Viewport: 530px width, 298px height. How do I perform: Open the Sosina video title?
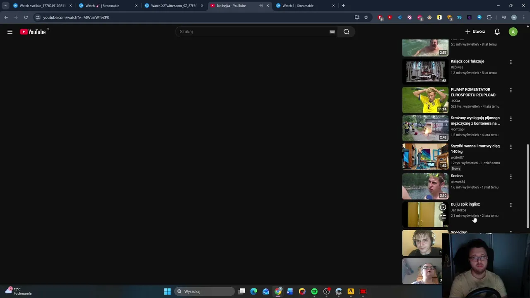(x=457, y=176)
